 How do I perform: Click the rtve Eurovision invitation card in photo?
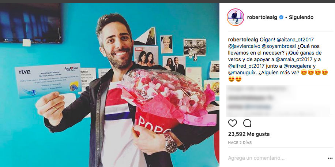pyautogui.click(x=48, y=81)
